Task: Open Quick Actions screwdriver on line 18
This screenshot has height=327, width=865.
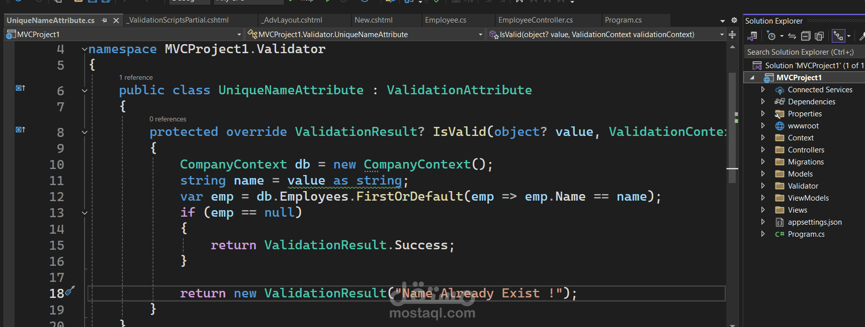Action: pyautogui.click(x=70, y=290)
